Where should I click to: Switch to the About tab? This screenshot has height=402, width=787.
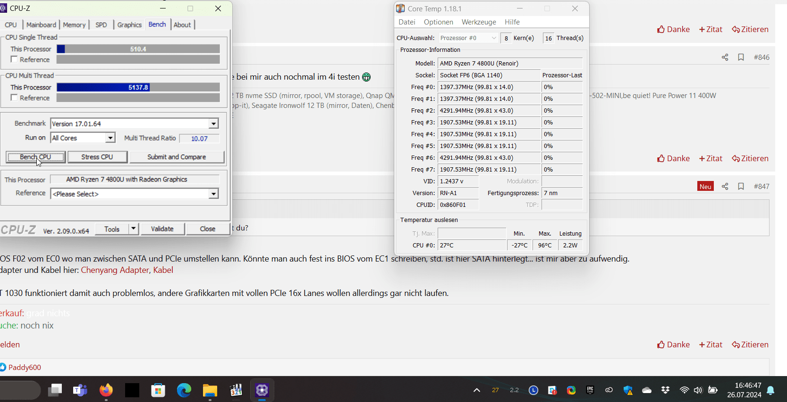point(182,25)
